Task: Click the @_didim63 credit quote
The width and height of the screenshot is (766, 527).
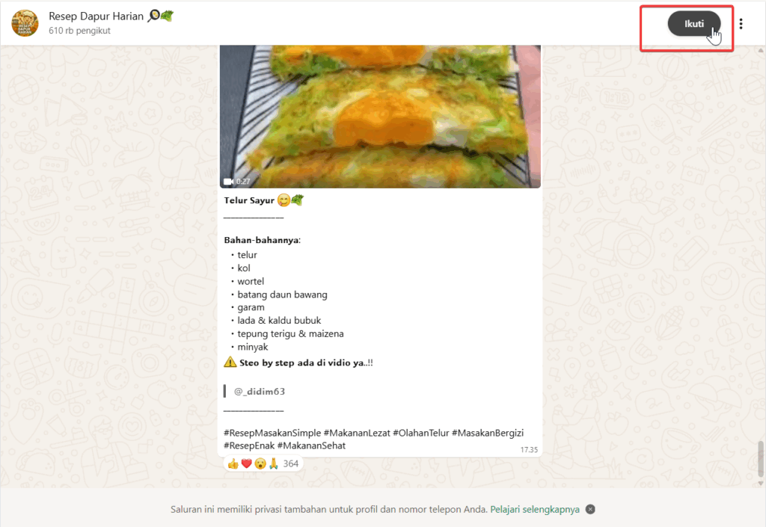Action: click(260, 392)
